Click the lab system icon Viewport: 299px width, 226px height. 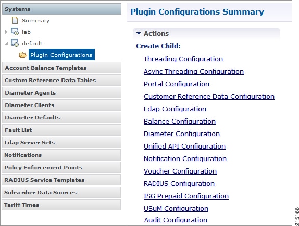(15, 32)
